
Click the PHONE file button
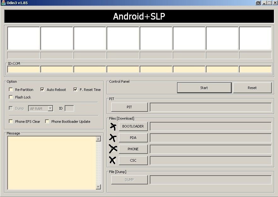point(133,149)
